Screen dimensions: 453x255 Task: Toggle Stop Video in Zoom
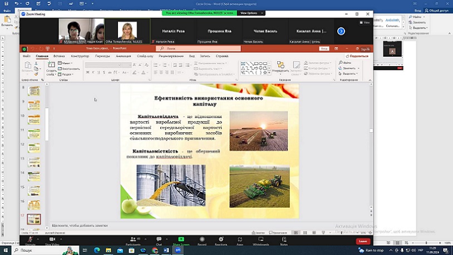pos(52,240)
